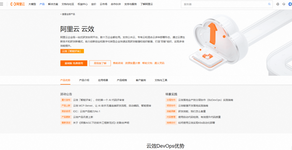Switch to the 客户案例 tab

141,80
